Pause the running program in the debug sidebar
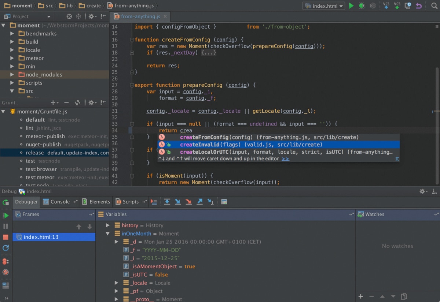Viewport: 440px width, 302px height. tap(6, 226)
